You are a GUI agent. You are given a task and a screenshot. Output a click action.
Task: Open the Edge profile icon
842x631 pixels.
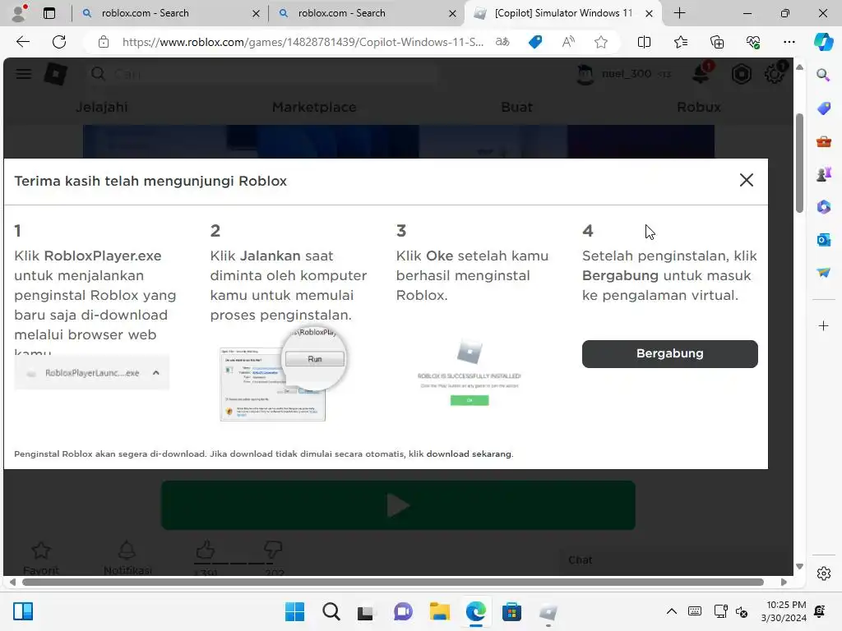[20, 13]
